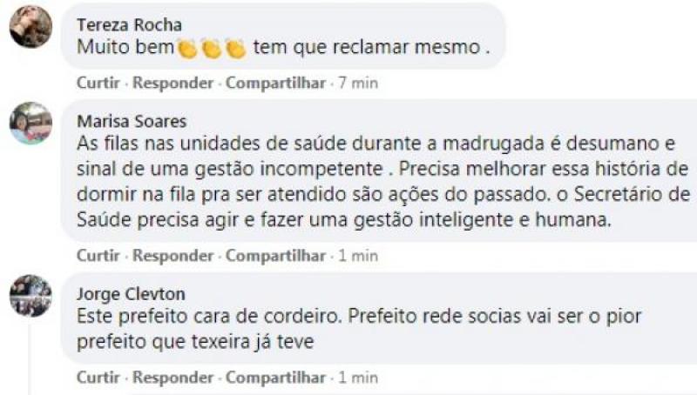Reply to Tereza Rocha's comment
This screenshot has height=395, width=697.
click(x=173, y=83)
